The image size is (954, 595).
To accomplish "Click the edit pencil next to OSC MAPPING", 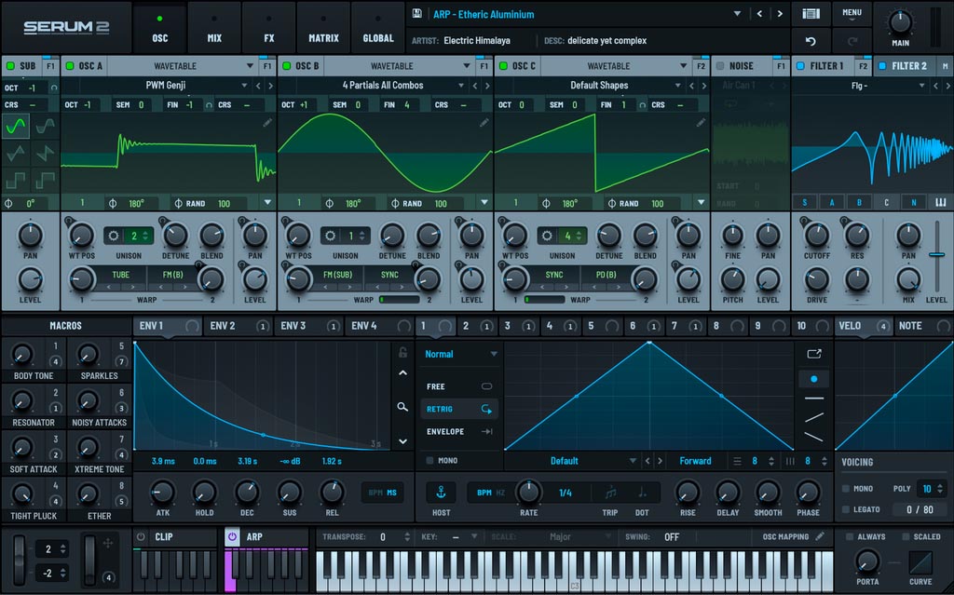I will tap(822, 536).
